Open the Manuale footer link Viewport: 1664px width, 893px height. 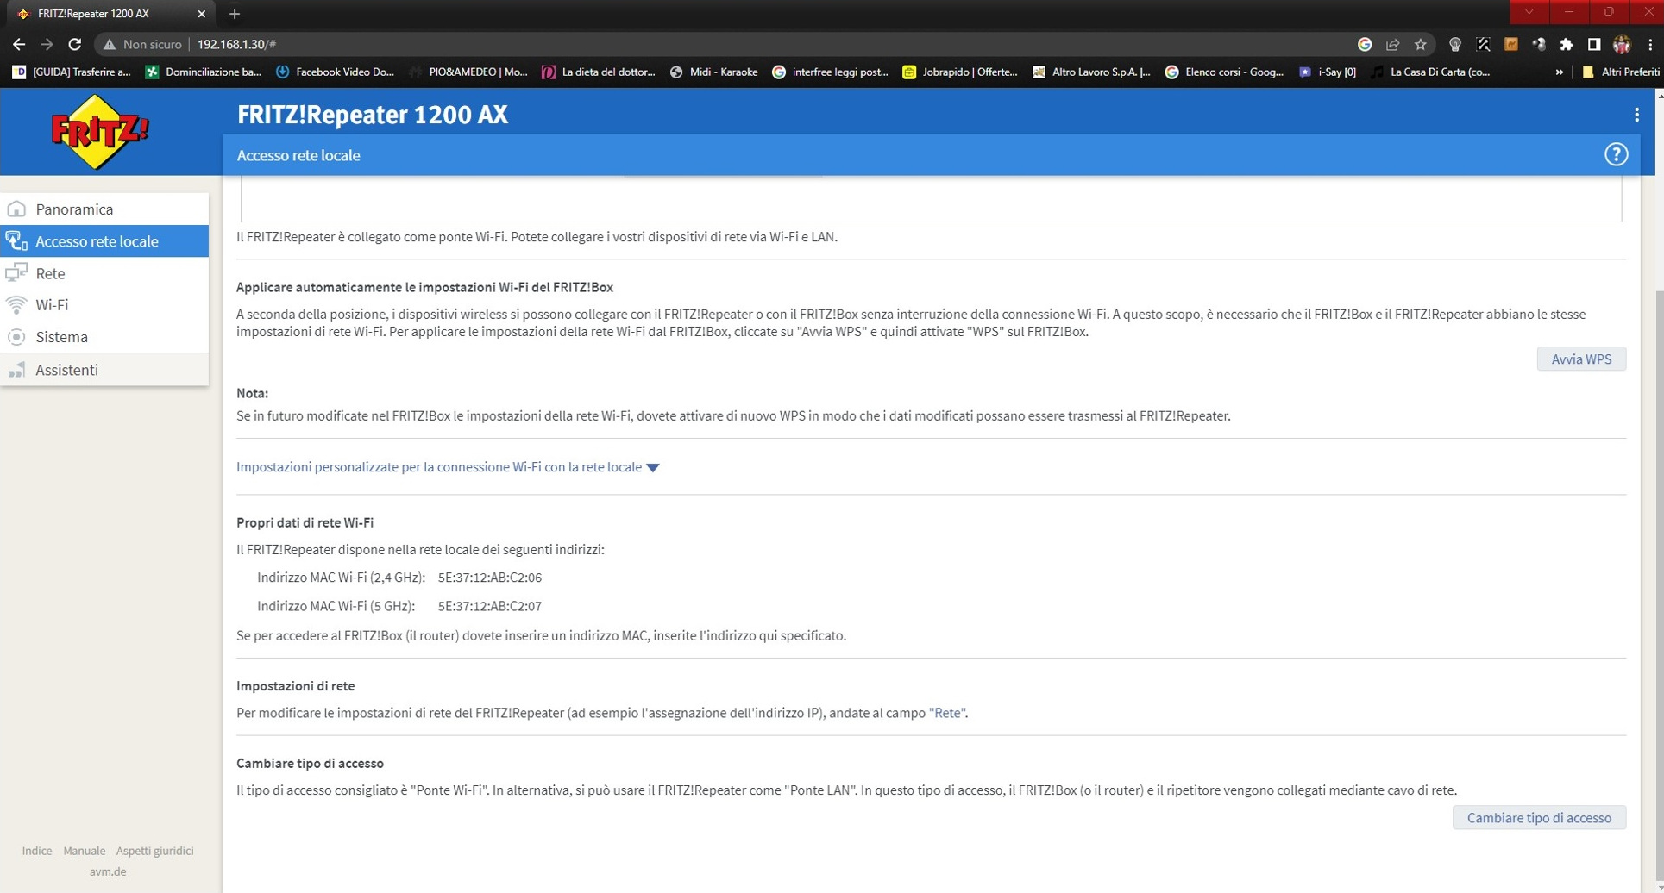point(85,851)
